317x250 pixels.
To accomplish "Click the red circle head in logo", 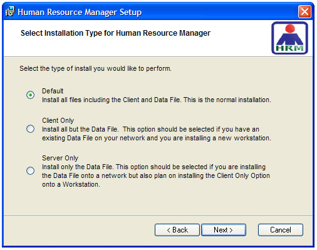I will (x=290, y=28).
